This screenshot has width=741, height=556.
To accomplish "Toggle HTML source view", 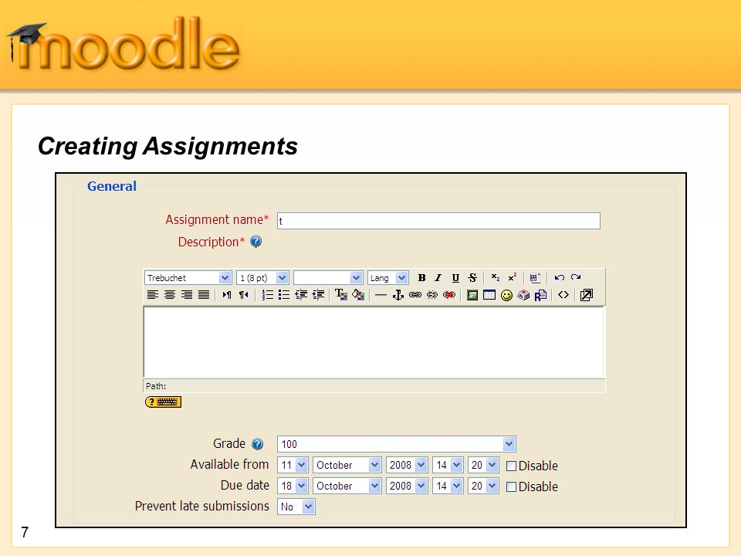I will (x=563, y=295).
